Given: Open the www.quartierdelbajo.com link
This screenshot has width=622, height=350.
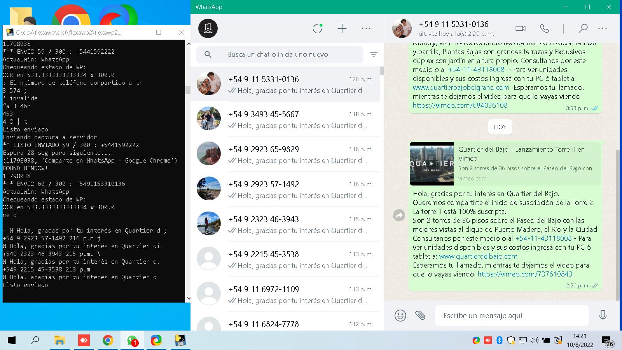Looking at the screenshot, I should point(478,256).
